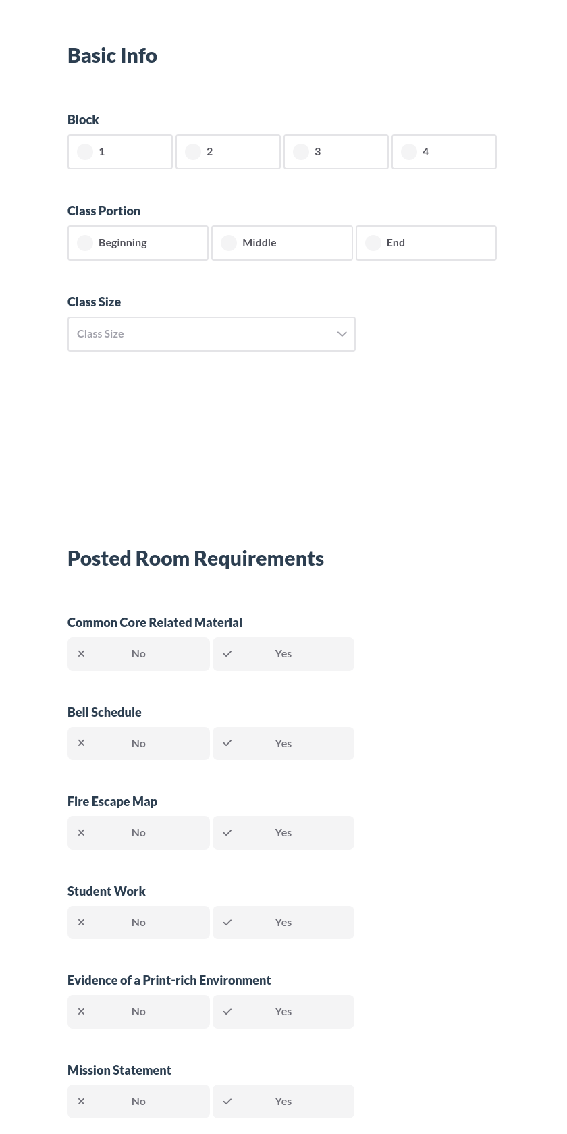This screenshot has width=567, height=1134.
Task: Click the X icon on Fire Escape Map No
Action: pyautogui.click(x=81, y=832)
